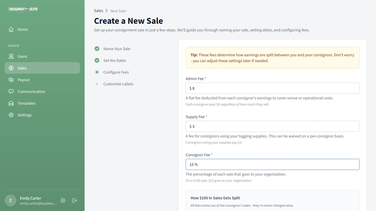Click the New Sale breadcrumb
This screenshot has height=211, width=376.
[118, 11]
